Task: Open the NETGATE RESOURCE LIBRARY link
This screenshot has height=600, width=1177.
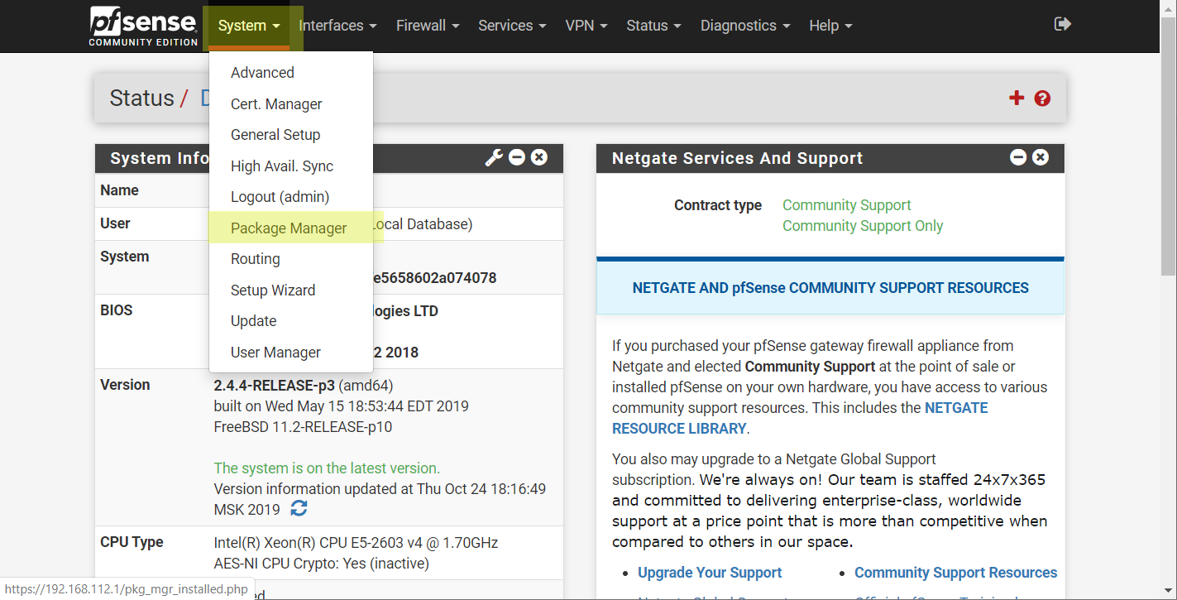Action: pyautogui.click(x=800, y=418)
